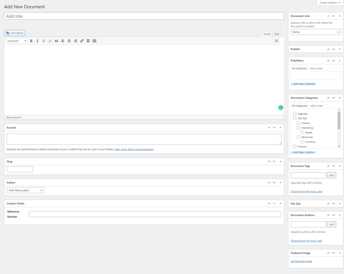Click the Add Media button

coord(15,33)
